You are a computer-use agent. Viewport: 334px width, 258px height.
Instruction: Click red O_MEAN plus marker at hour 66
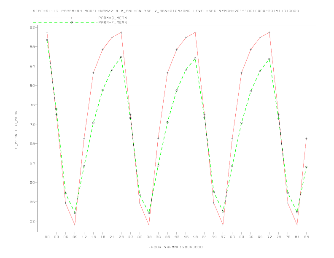click(x=251, y=50)
